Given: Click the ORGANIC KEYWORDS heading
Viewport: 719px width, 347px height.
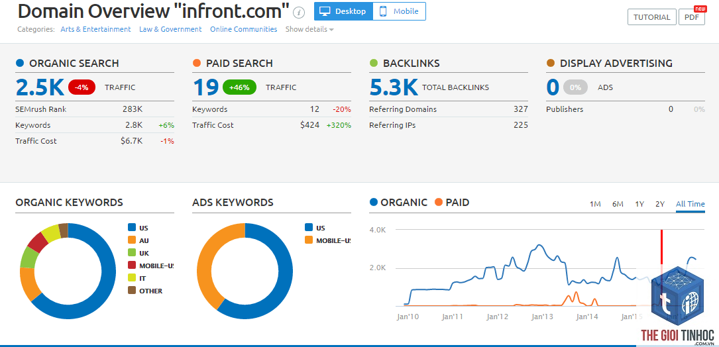Looking at the screenshot, I should coord(69,202).
